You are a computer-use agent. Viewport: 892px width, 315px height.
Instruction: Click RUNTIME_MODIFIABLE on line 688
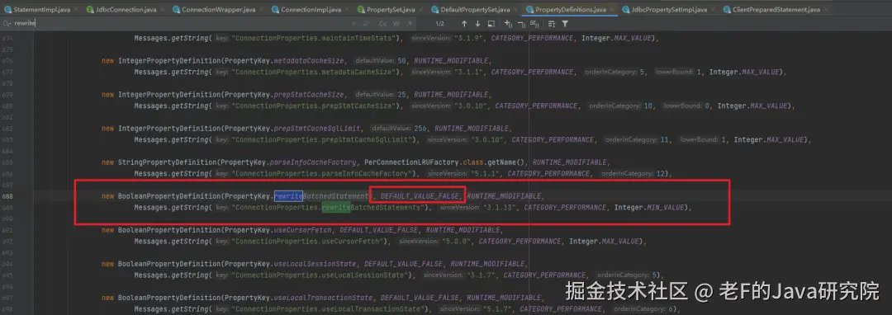pyautogui.click(x=504, y=196)
